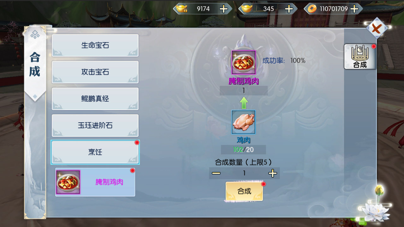Choose the 腌制鸡肉 recipe entry
Viewport: 404px width, 227px height.
click(95, 182)
